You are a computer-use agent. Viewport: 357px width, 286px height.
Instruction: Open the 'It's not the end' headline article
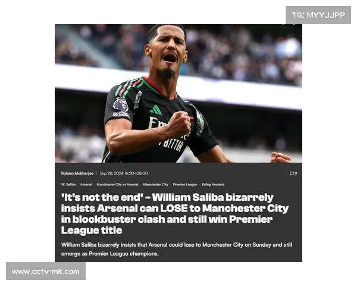(174, 214)
